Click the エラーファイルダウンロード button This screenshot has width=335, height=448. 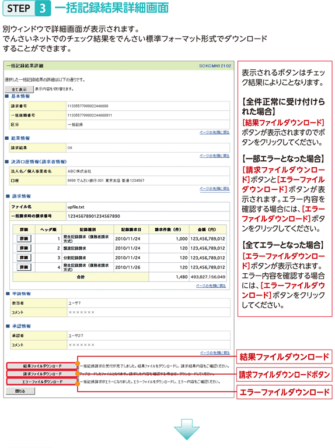(x=42, y=382)
